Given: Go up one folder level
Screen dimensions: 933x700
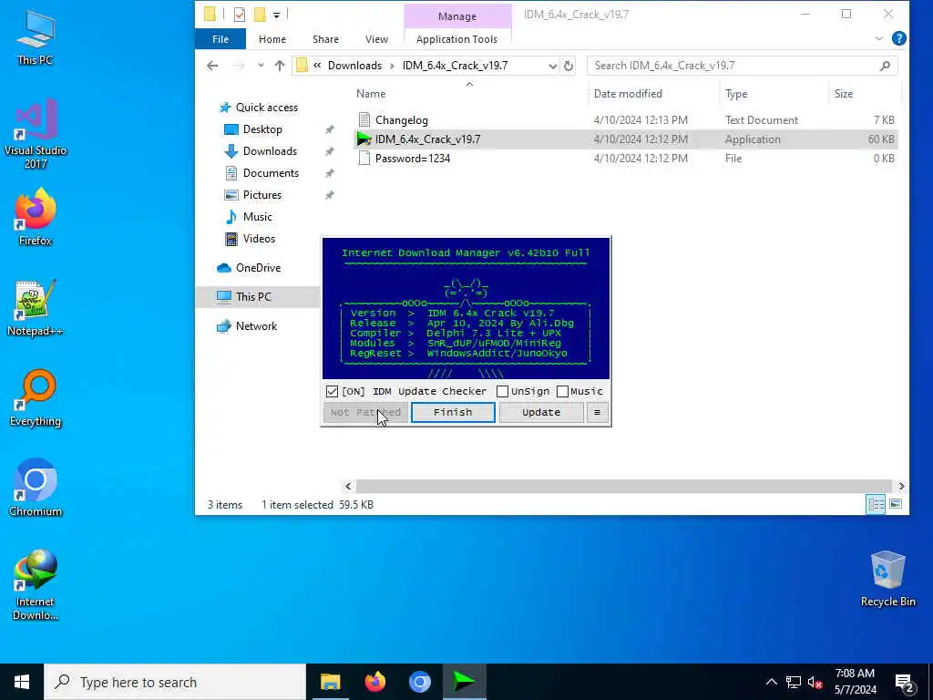Looking at the screenshot, I should click(x=279, y=66).
